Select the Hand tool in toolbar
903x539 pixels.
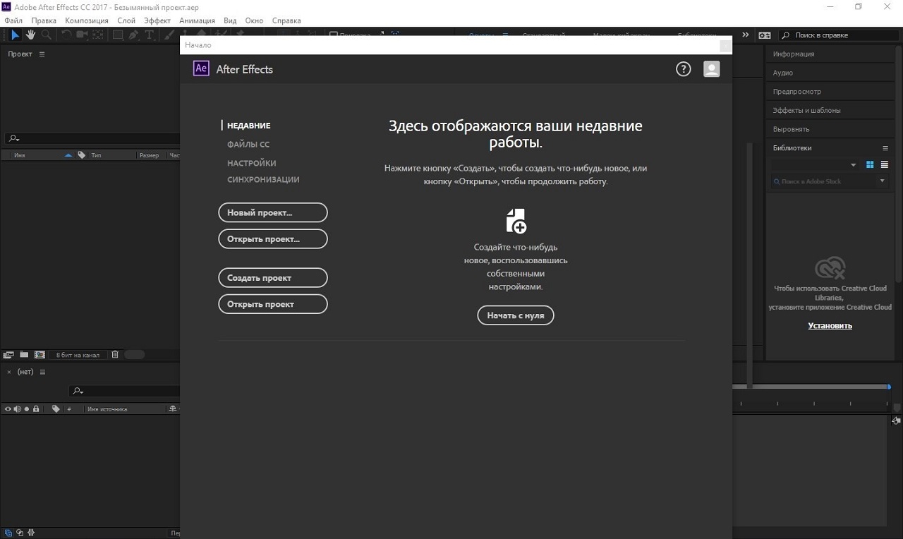click(x=31, y=35)
